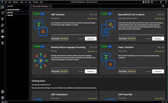Select the Eidosmedia Marketplace tab

41,6
